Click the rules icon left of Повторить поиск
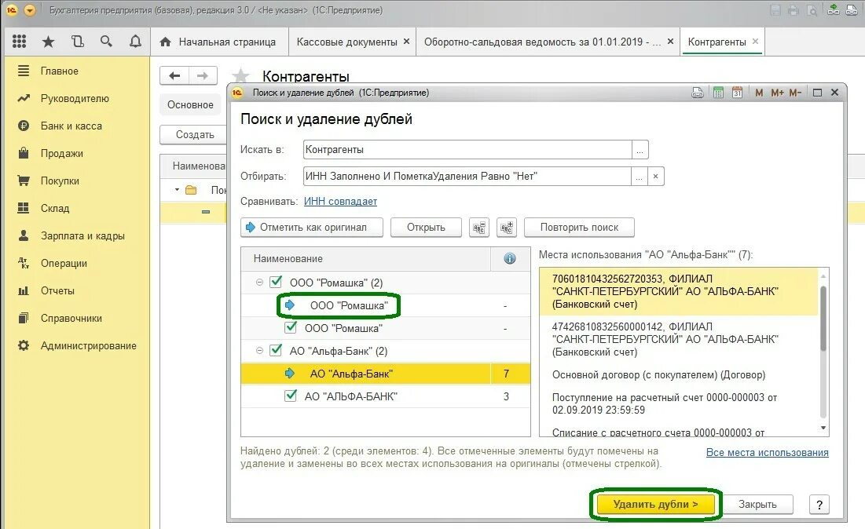The image size is (865, 529). [507, 227]
